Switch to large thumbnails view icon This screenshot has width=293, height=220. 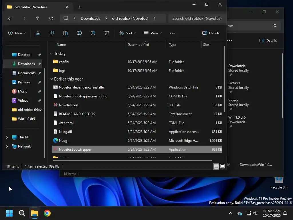tap(222, 166)
